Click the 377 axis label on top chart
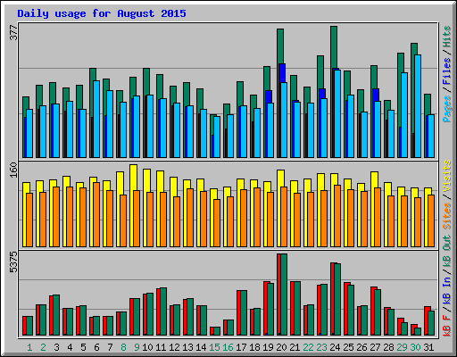 point(13,33)
